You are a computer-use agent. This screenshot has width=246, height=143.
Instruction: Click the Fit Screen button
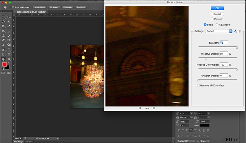(54, 7)
